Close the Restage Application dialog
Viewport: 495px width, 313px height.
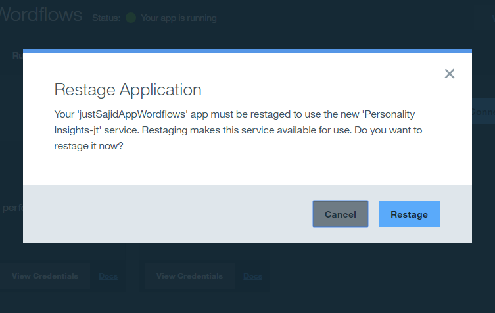point(449,74)
